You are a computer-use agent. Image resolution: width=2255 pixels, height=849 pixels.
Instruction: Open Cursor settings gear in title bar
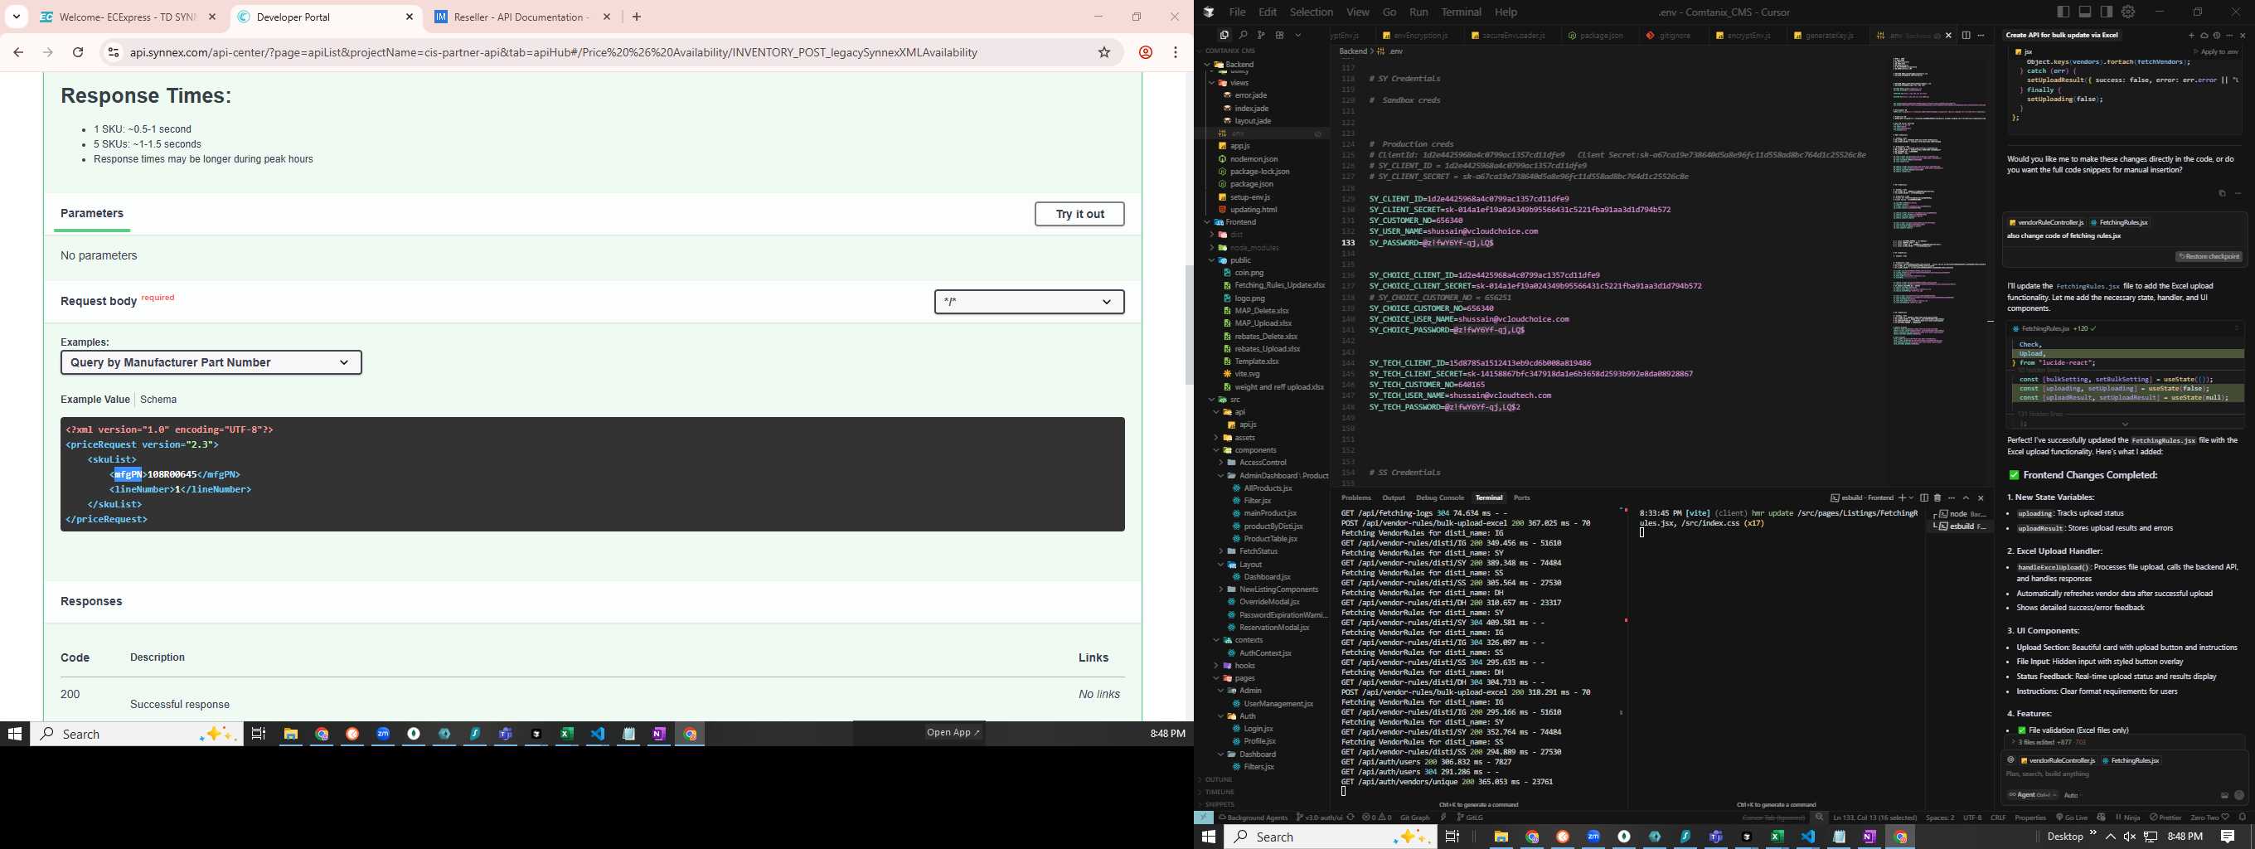point(2128,12)
